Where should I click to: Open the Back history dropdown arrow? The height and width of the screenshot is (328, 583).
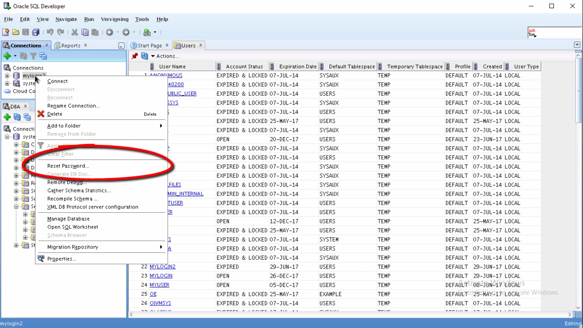(x=117, y=32)
